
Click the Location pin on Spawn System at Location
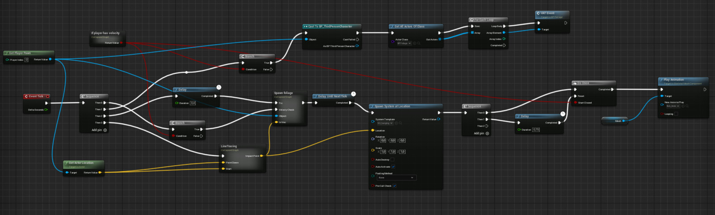[x=373, y=131]
